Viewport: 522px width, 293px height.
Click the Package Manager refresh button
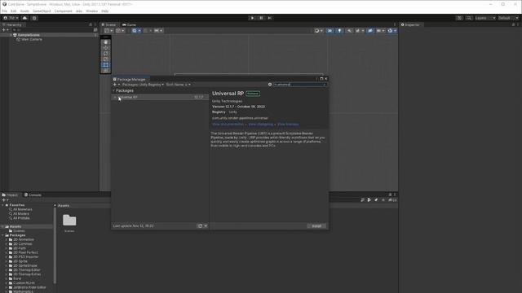[200, 226]
